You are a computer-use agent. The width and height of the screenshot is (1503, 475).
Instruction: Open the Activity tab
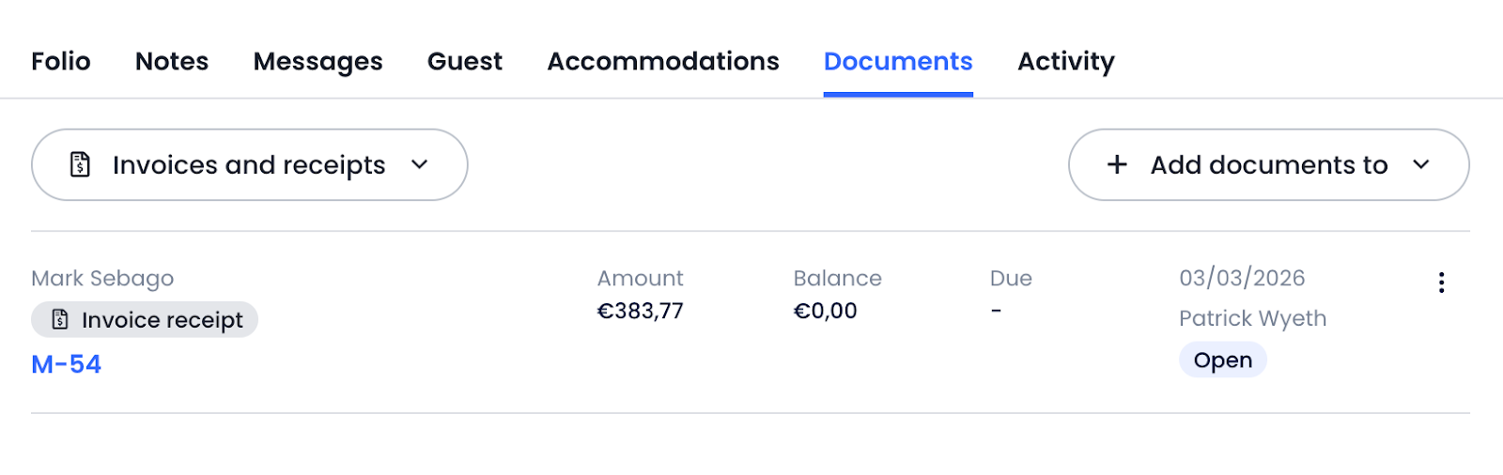coord(1066,61)
